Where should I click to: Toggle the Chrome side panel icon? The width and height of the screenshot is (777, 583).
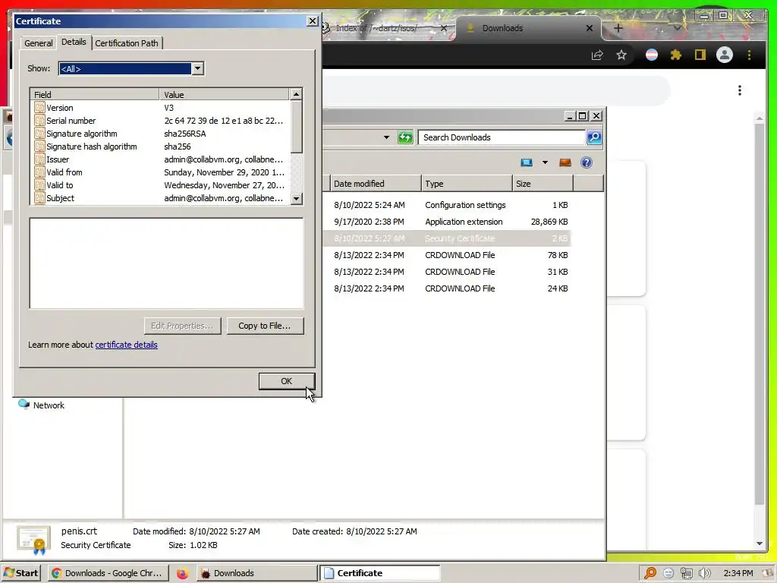tap(700, 55)
